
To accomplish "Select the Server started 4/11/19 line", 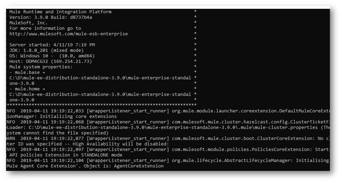I will (52, 45).
